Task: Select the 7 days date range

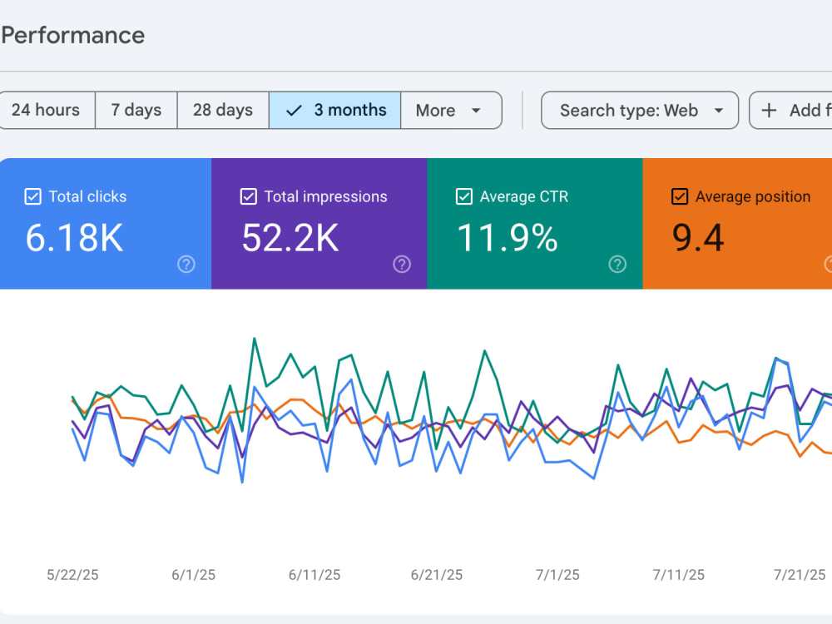Action: click(136, 111)
